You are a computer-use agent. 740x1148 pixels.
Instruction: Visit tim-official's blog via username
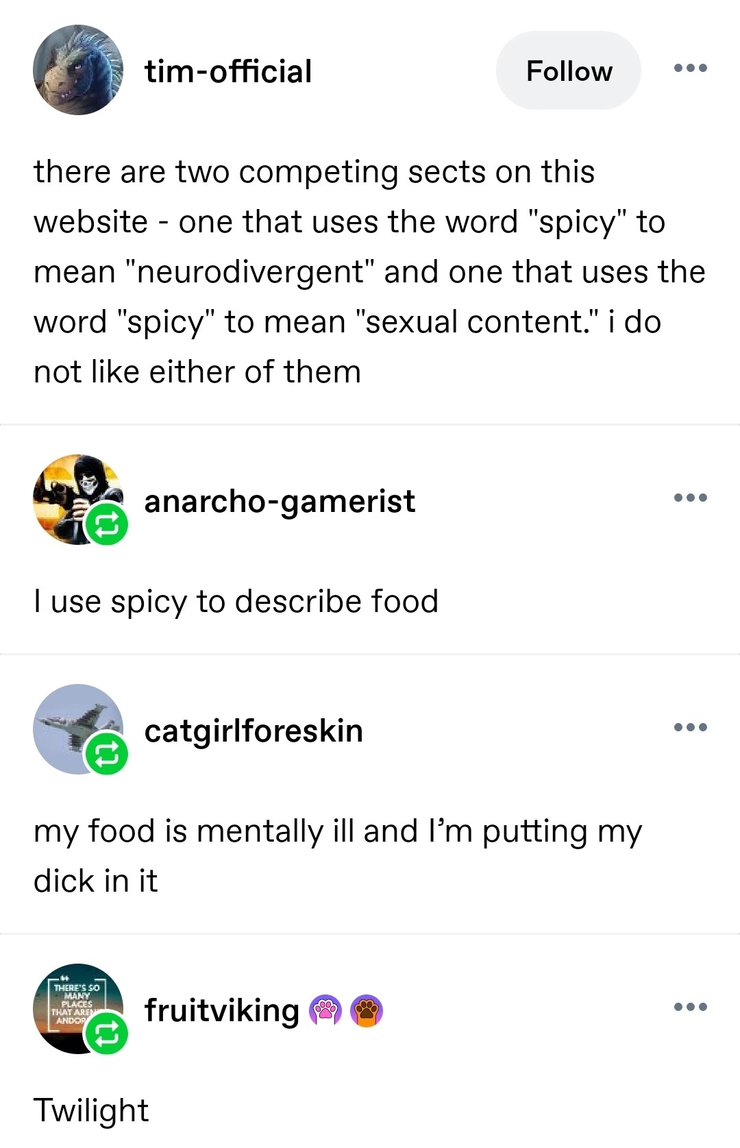[228, 71]
